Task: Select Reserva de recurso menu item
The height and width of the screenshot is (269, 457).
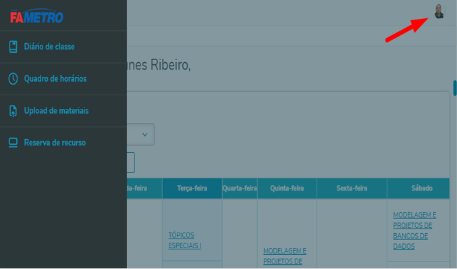Action: point(63,143)
